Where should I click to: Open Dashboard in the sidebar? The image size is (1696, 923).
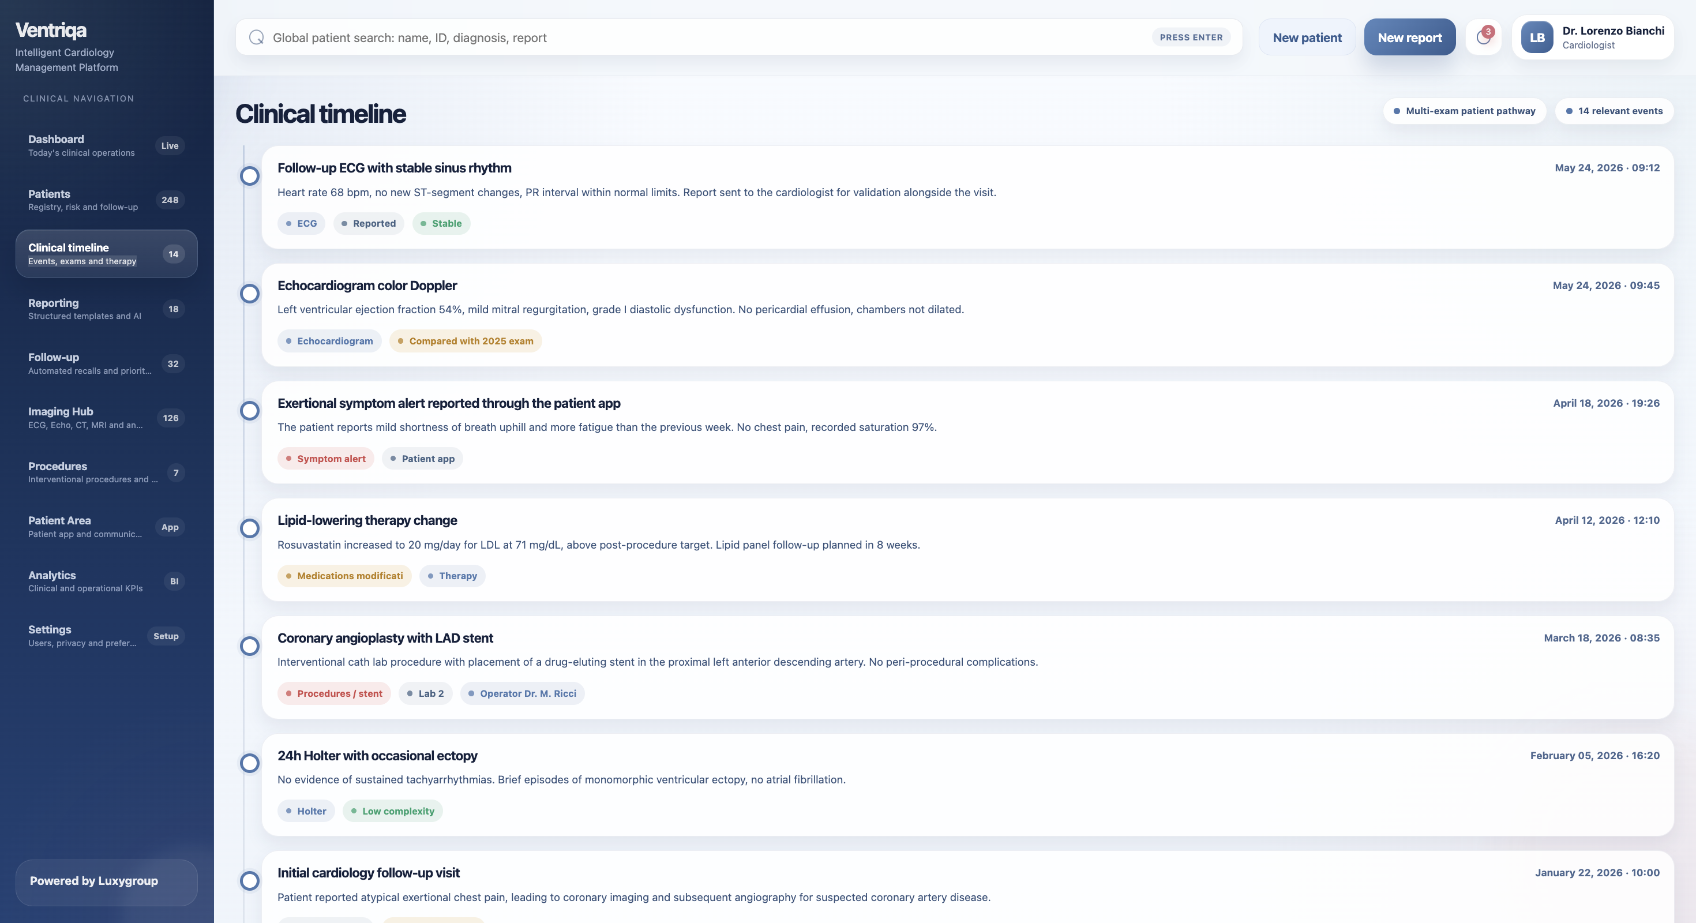(x=106, y=145)
